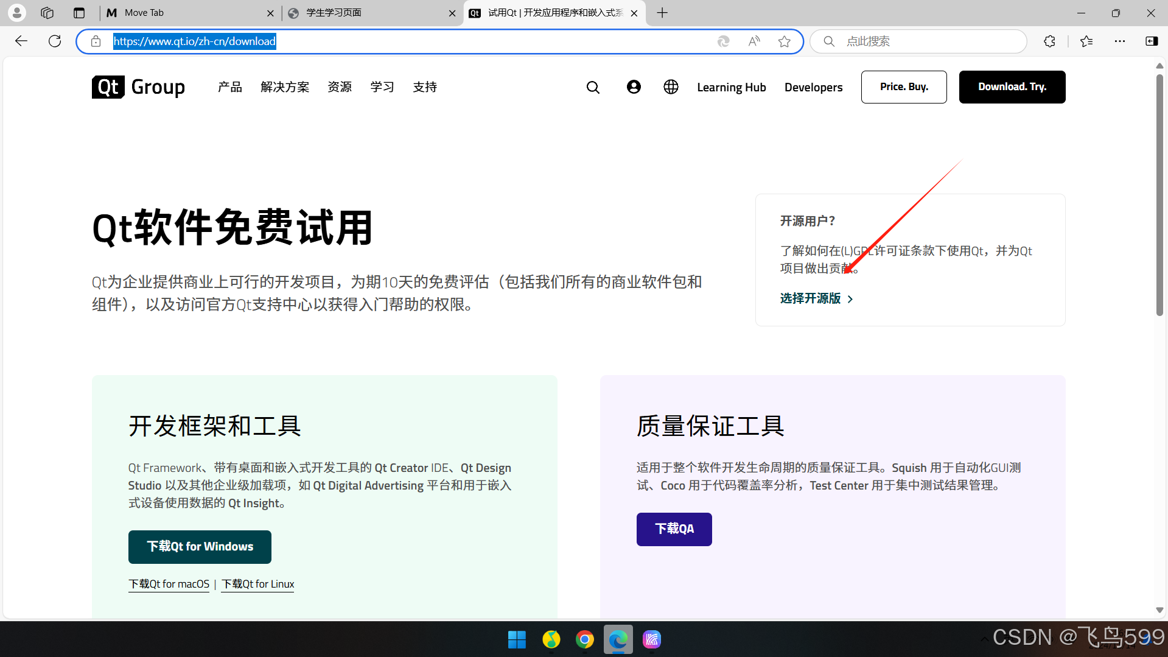Click the Price. Buy. button

[904, 87]
